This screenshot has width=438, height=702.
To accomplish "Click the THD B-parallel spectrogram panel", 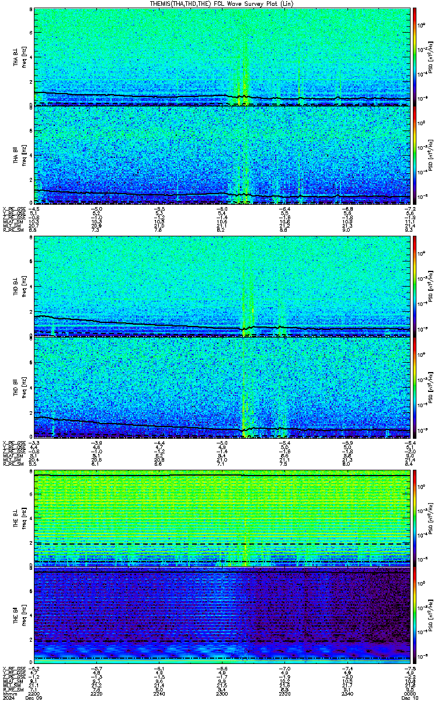I will [222, 387].
